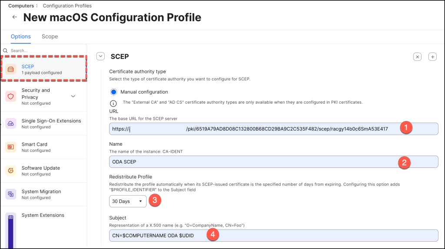Collapse the SCEP section chevron
445x249 pixels.
coord(100,56)
